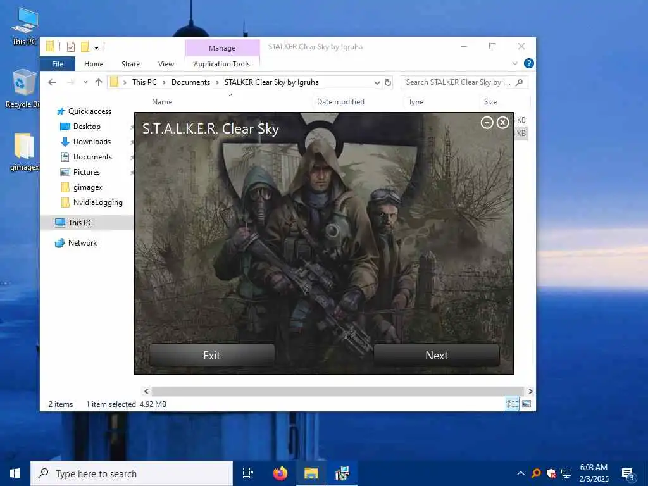Click Documents in the address breadcrumb
The width and height of the screenshot is (648, 486).
[x=190, y=82]
